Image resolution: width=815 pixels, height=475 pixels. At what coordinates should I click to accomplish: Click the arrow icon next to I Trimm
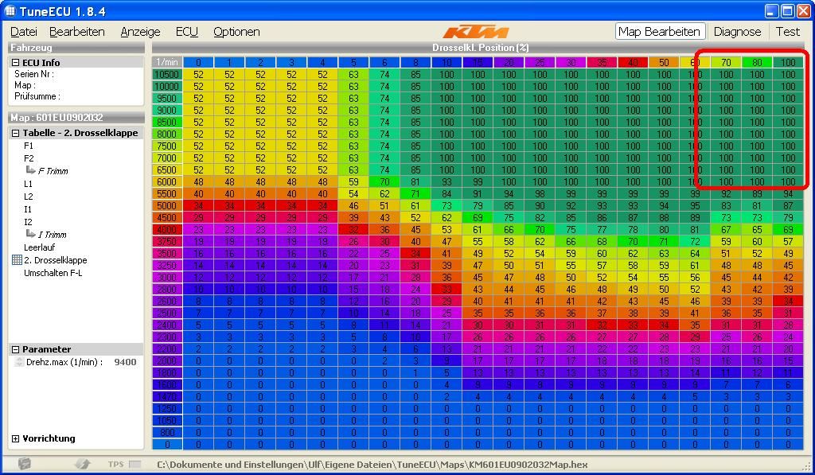(x=30, y=235)
